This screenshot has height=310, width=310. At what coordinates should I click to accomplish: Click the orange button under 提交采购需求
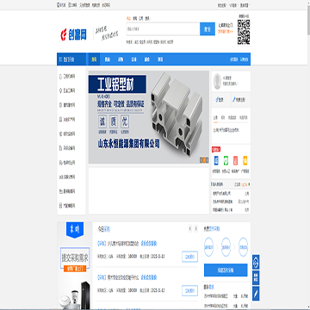tap(75, 269)
